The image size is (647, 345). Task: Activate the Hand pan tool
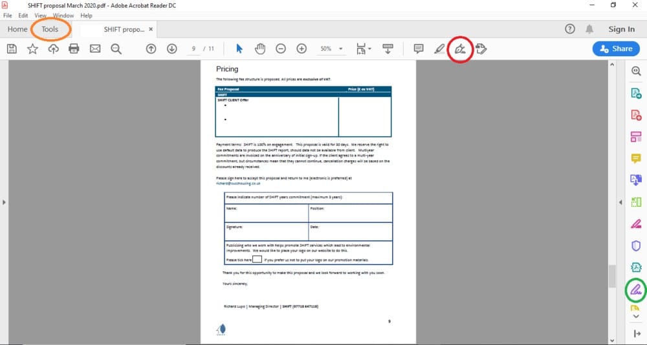pos(260,49)
